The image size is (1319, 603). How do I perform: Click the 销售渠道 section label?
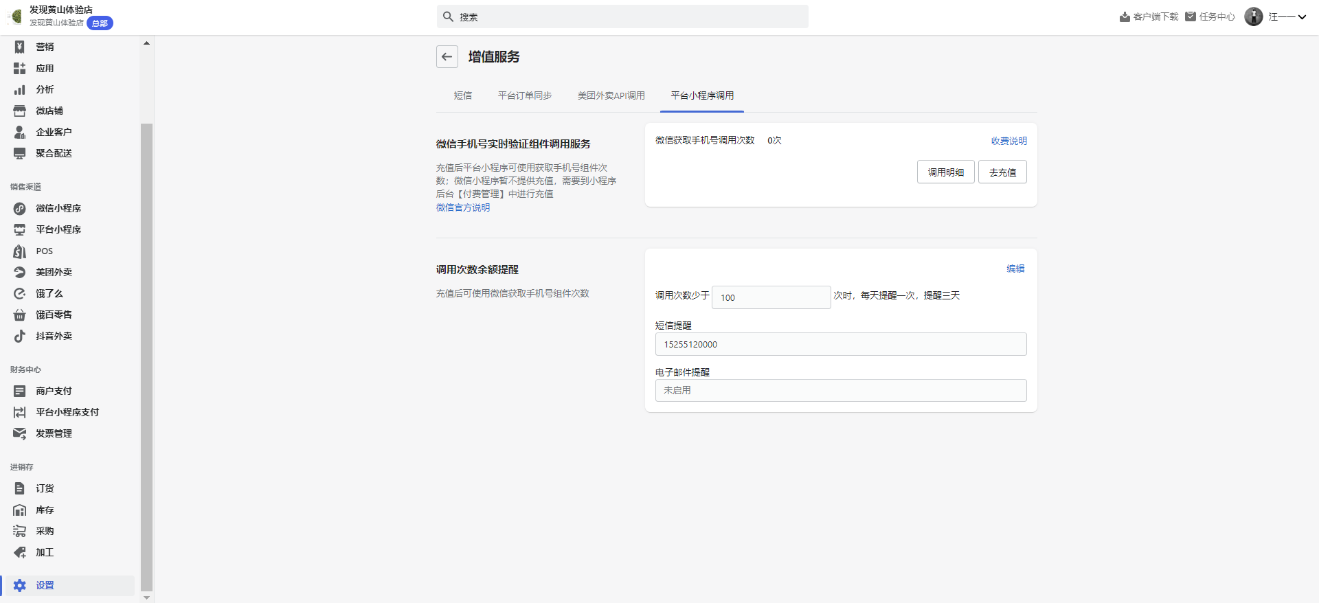[x=25, y=187]
